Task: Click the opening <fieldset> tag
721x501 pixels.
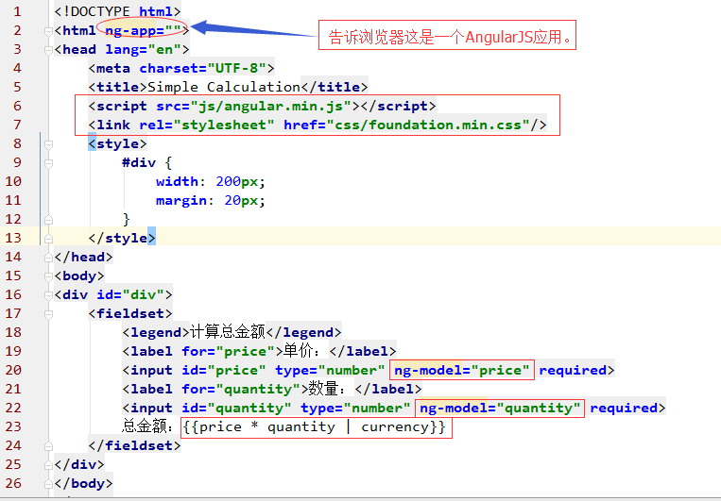Action: point(130,313)
